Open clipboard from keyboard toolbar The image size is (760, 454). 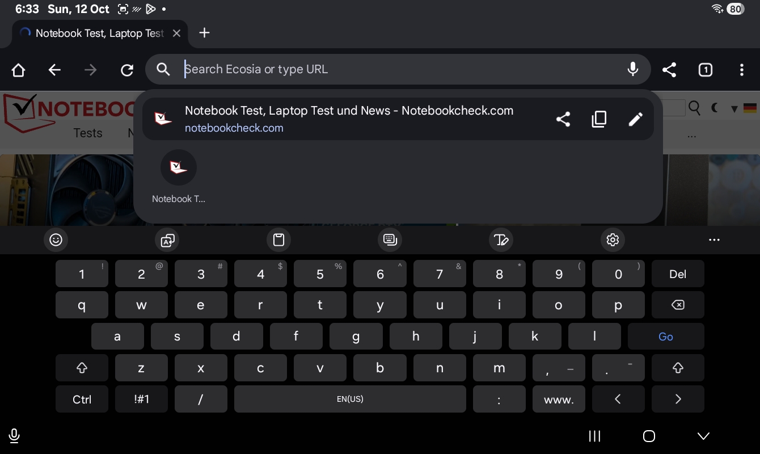278,240
